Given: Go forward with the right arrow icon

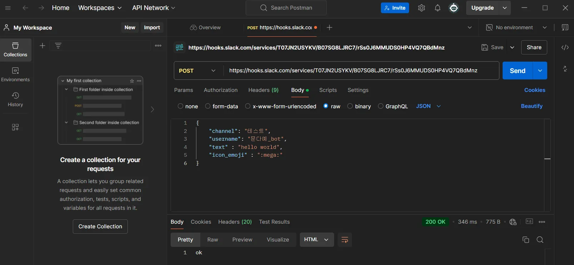Looking at the screenshot, I should pyautogui.click(x=41, y=8).
